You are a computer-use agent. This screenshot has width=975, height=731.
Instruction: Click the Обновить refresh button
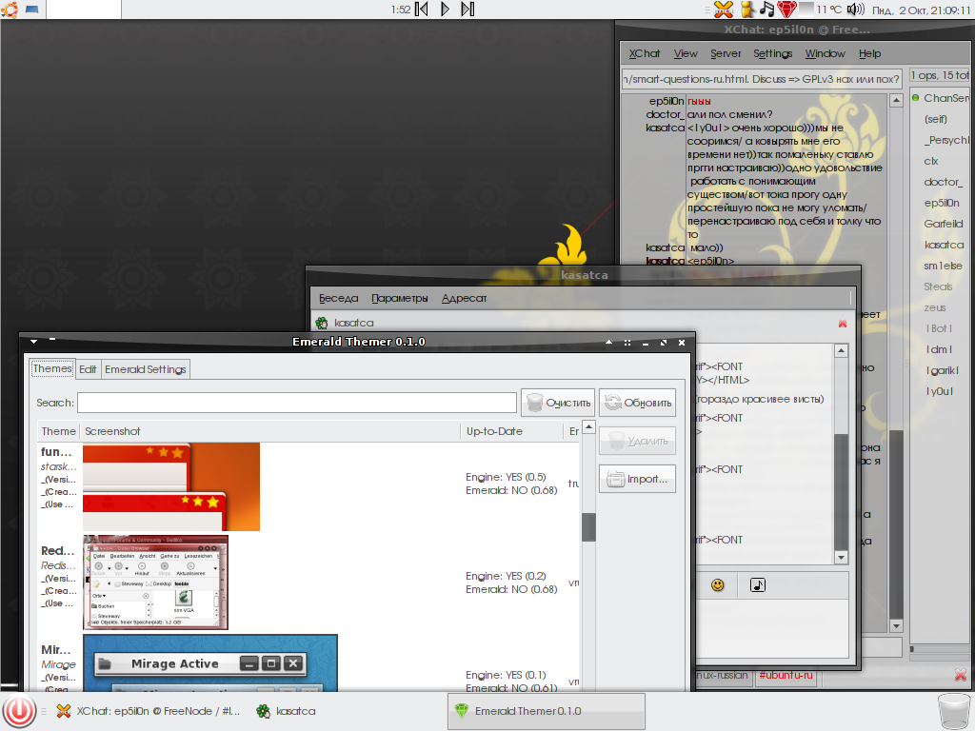(x=637, y=403)
